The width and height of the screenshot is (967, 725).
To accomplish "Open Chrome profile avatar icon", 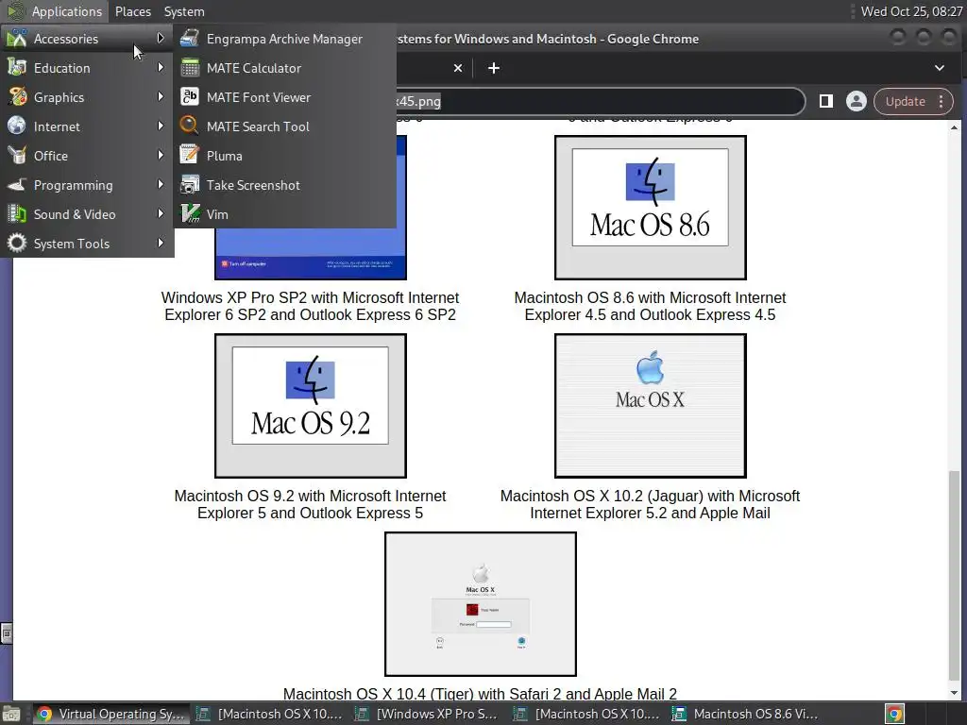I will click(856, 101).
